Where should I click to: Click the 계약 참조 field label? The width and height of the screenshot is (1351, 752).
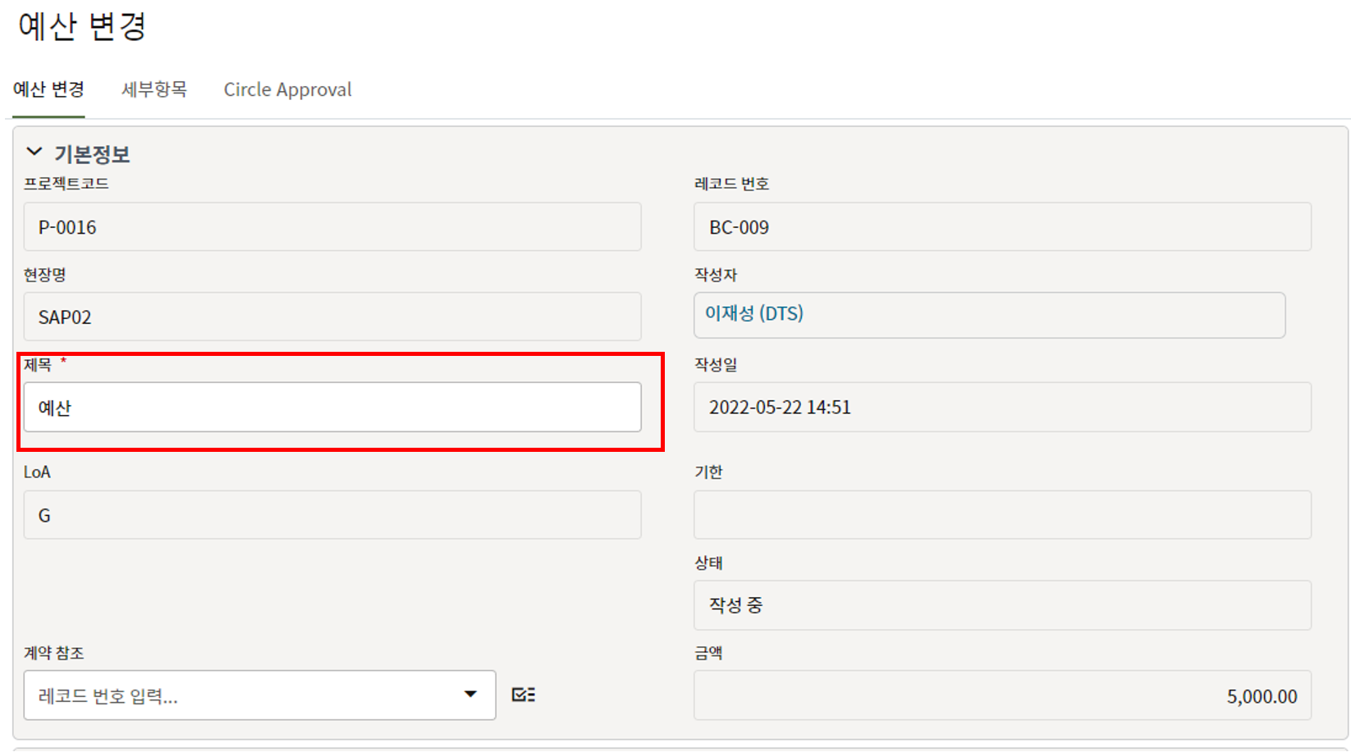(54, 653)
